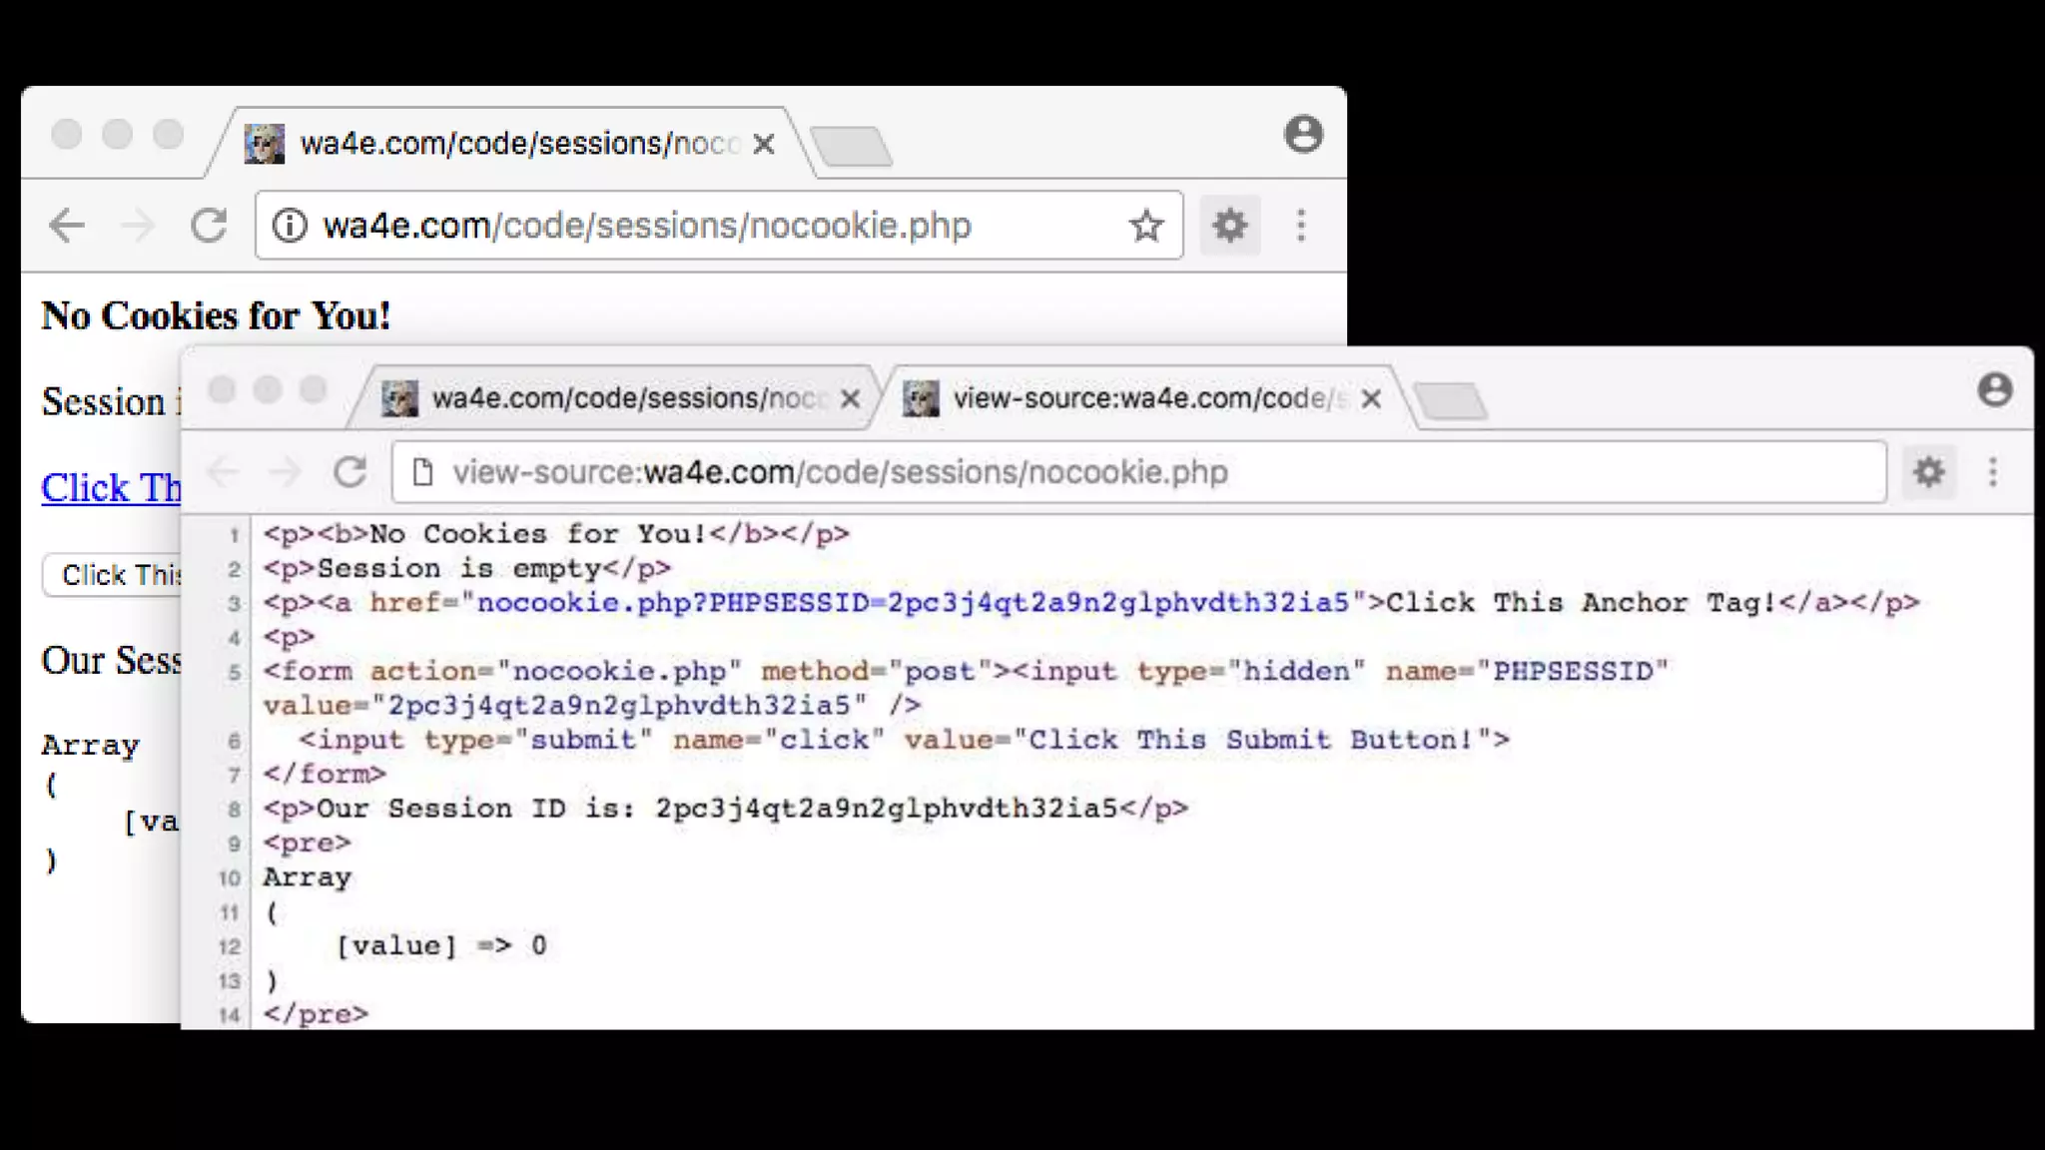The width and height of the screenshot is (2045, 1150).
Task: Open the three-dot Chrome menu in the rear window
Action: click(x=1300, y=226)
